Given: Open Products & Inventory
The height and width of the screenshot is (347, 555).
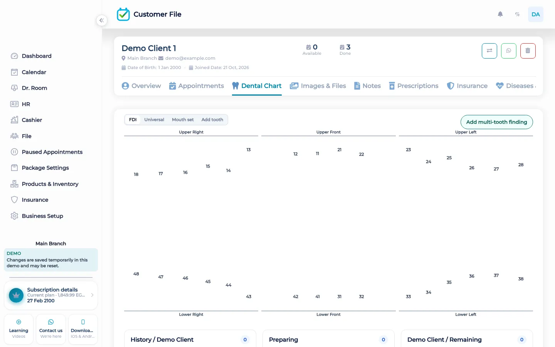Looking at the screenshot, I should point(51,184).
